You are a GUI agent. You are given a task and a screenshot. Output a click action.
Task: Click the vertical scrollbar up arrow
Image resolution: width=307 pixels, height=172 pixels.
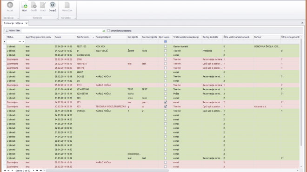pos(301,37)
